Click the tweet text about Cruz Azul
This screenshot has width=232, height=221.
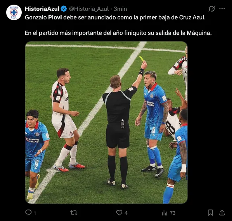tap(115, 17)
